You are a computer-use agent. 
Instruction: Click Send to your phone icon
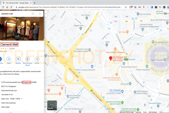click(28, 59)
